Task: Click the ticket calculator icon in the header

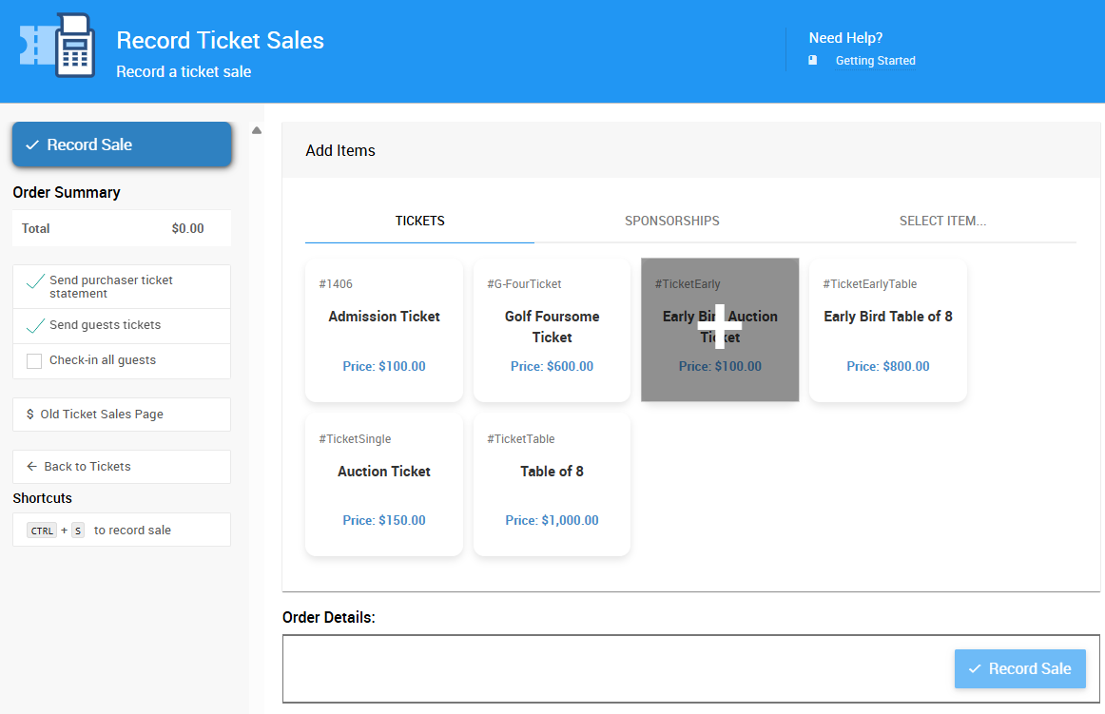Action: coord(56,45)
